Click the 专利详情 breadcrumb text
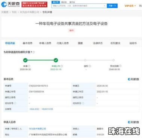This screenshot has height=138, width=142. (x=47, y=12)
